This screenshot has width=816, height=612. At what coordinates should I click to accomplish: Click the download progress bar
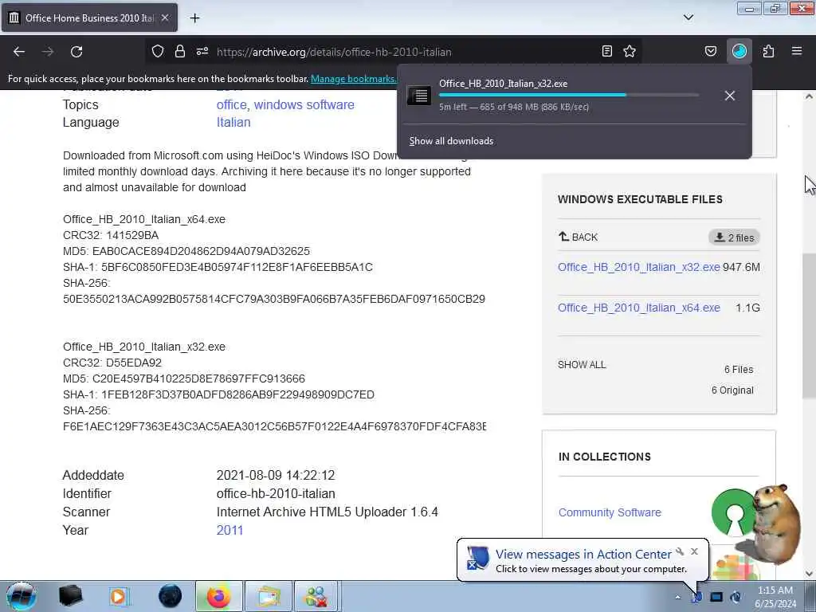(569, 95)
